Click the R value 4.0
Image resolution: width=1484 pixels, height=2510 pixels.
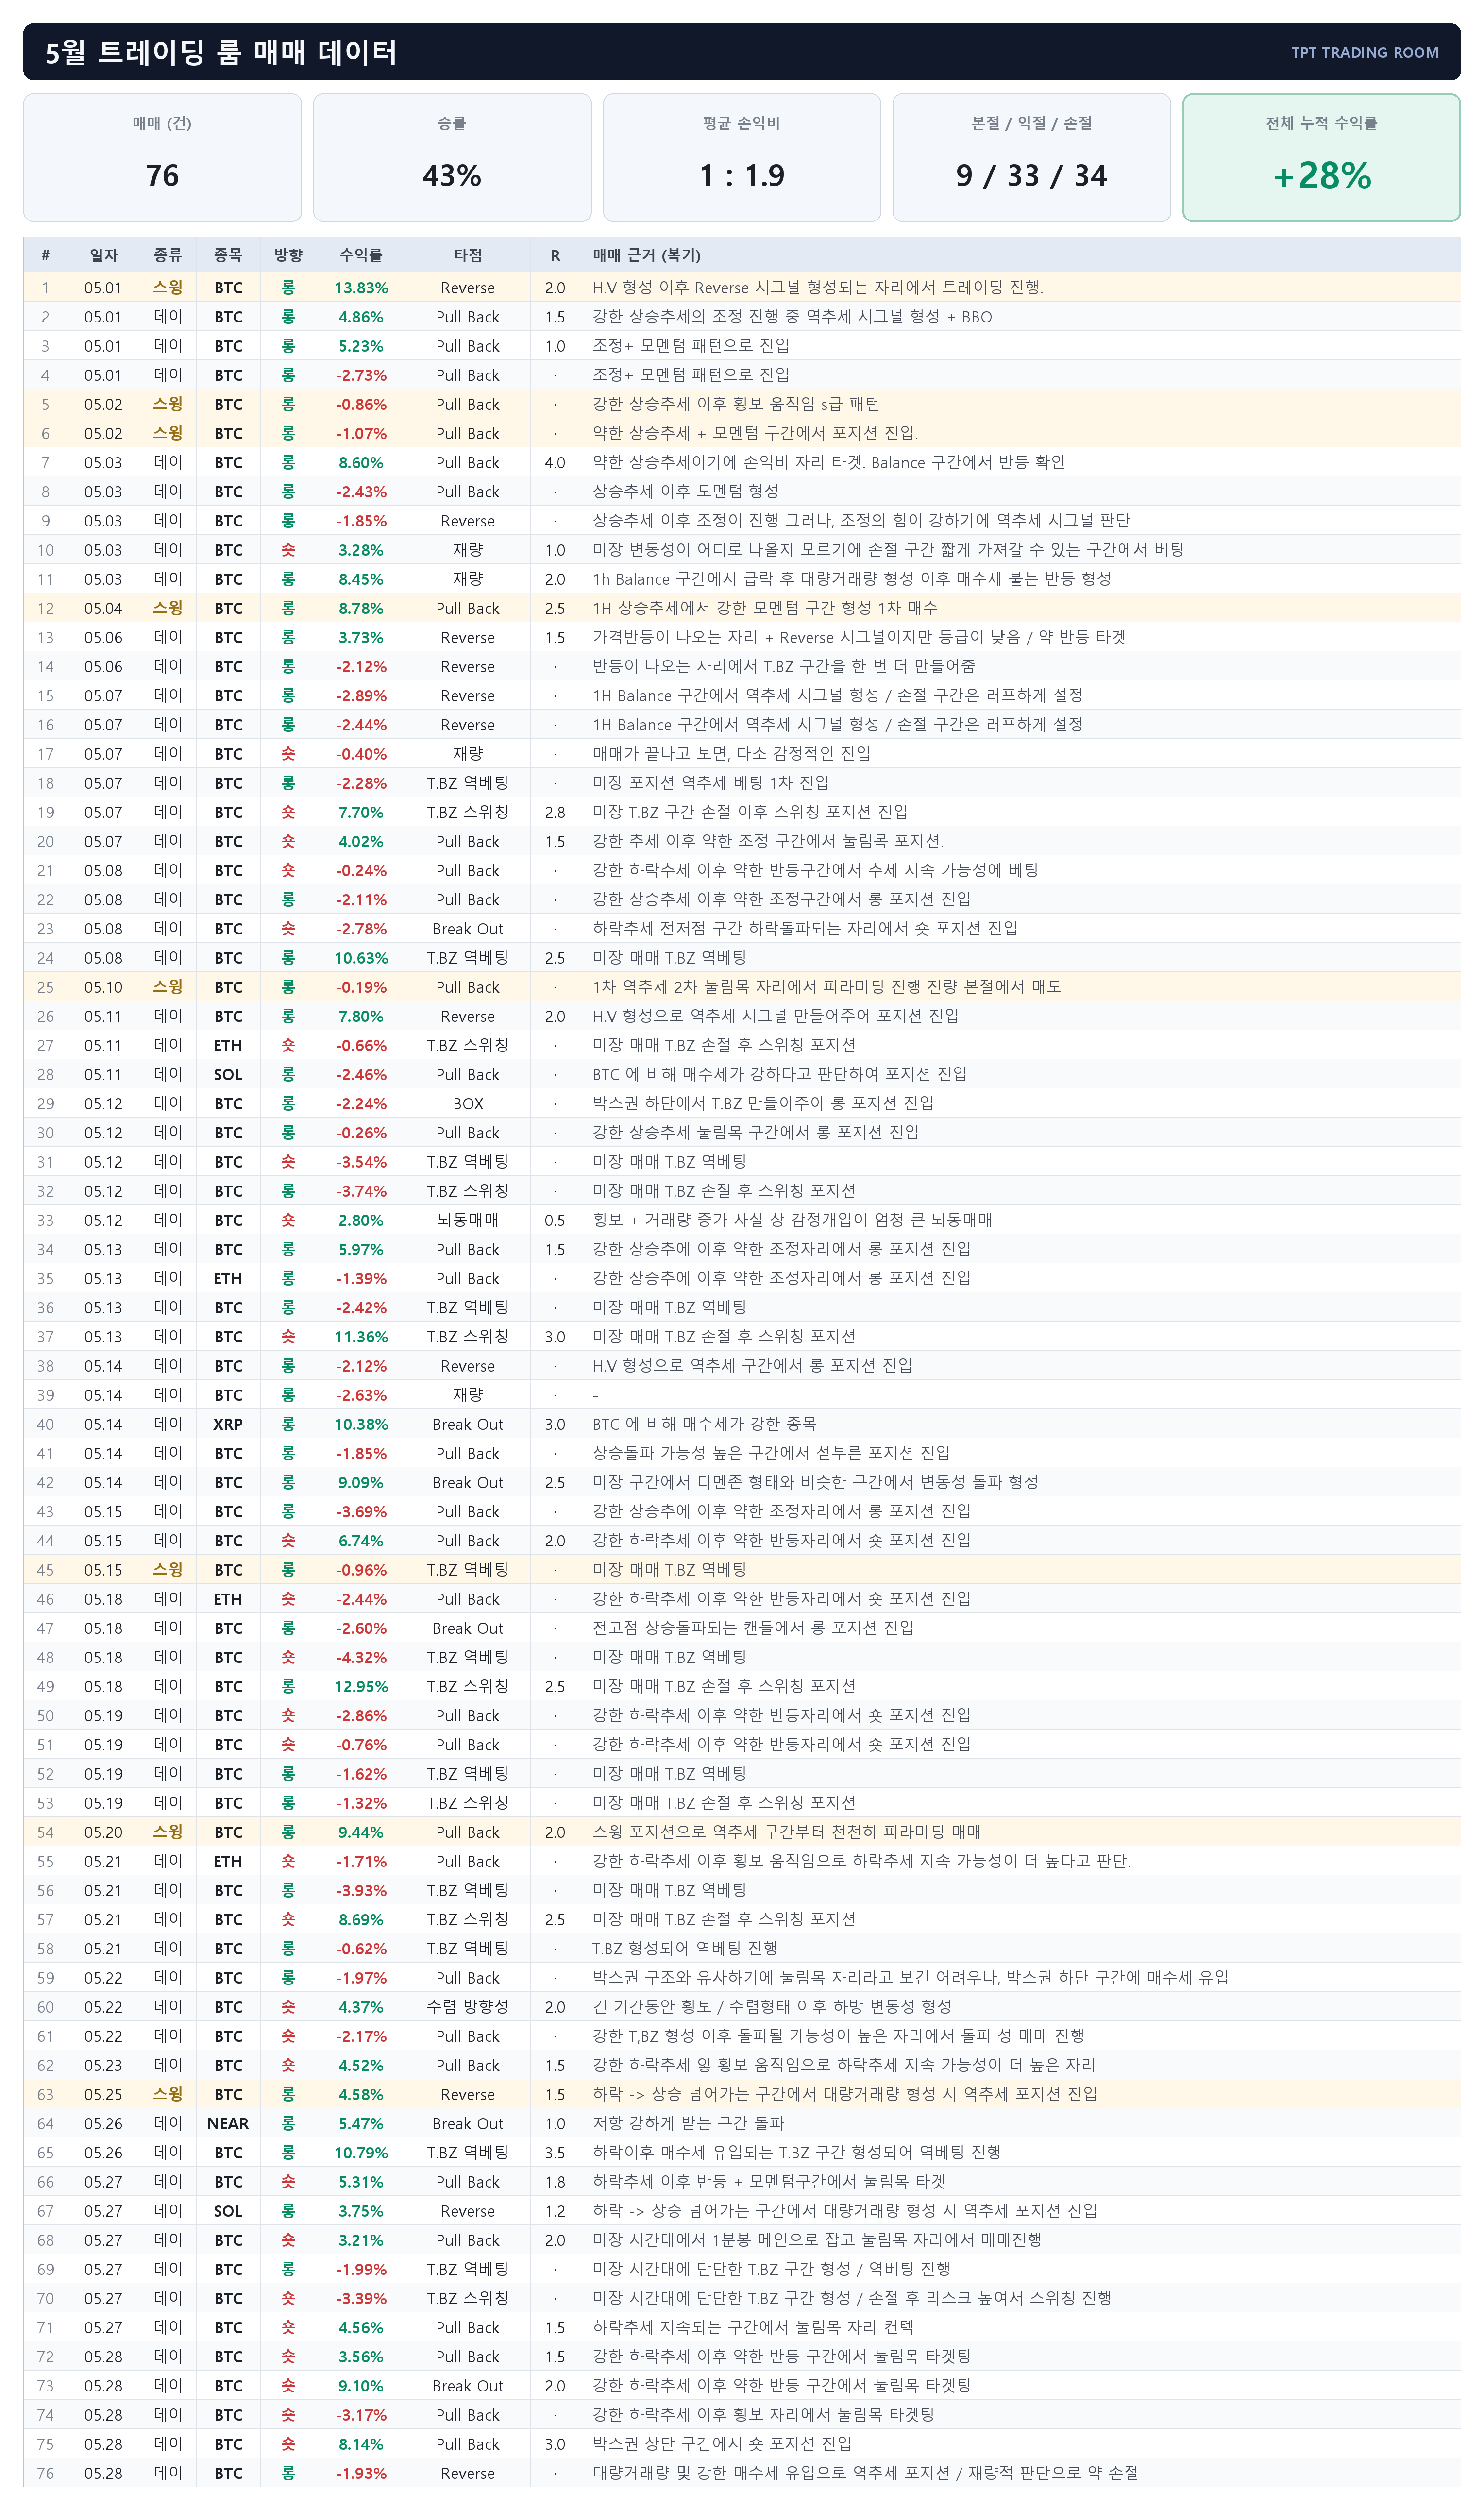click(x=555, y=463)
